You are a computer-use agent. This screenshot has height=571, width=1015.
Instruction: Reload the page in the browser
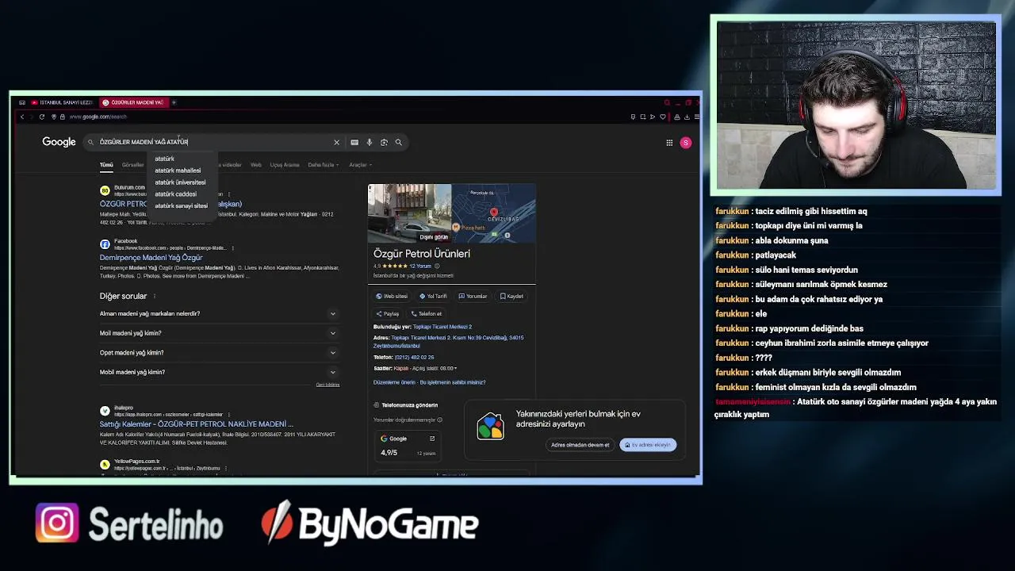coord(42,117)
